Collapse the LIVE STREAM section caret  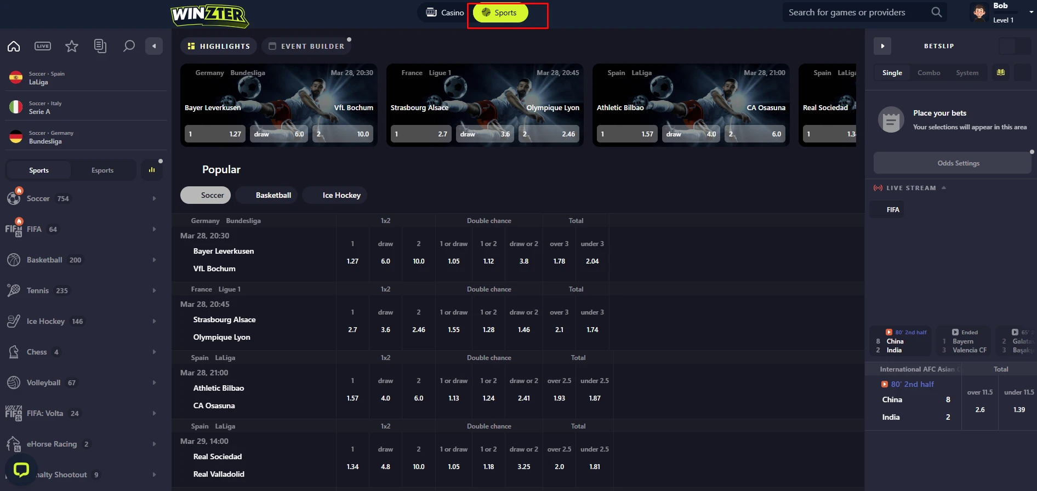tap(944, 187)
